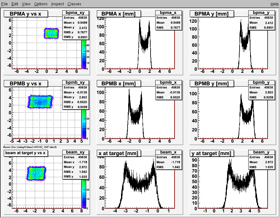The image size is (280, 218).
Task: Click 'Mean x 0.9489' in bpma_xy stats
Action: pyautogui.click(x=75, y=23)
